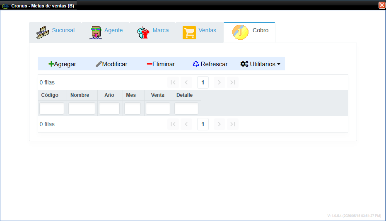Click the Marca tab shirt icon

143,32
